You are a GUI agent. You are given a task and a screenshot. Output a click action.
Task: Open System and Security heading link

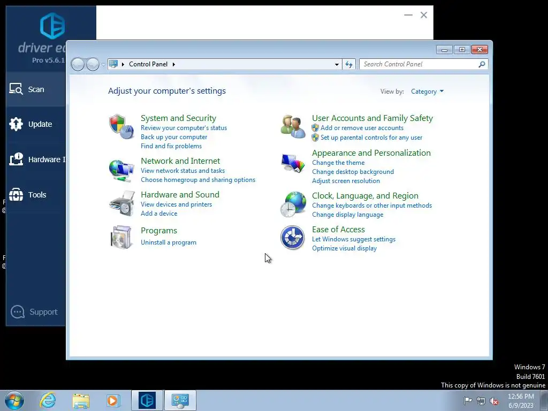pyautogui.click(x=178, y=118)
